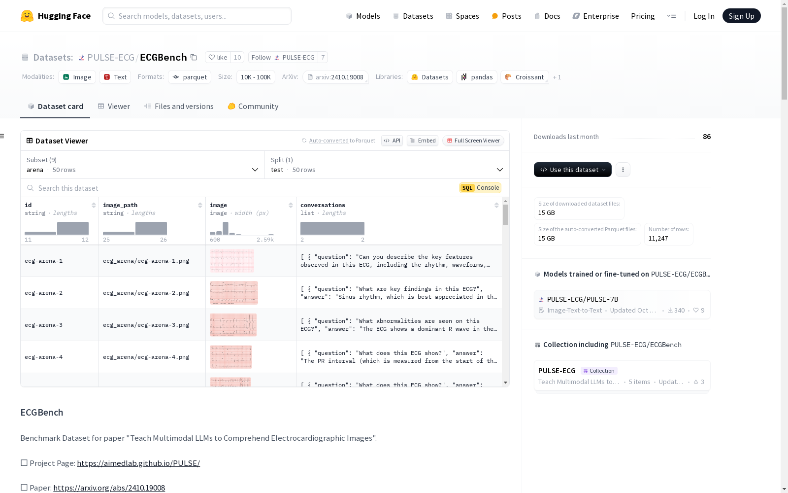
Task: Open the Docs link
Action: (x=547, y=16)
